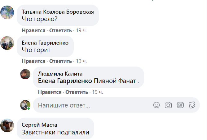Open Татьяна Козлова Боровская's profile name link
Viewport: 207px width, 140px height.
coord(58,11)
